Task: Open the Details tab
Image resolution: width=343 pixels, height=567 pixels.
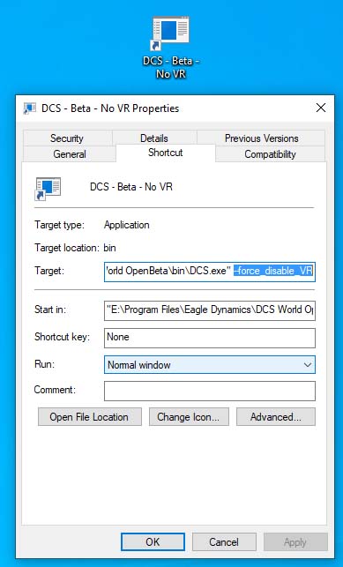Action: point(154,138)
